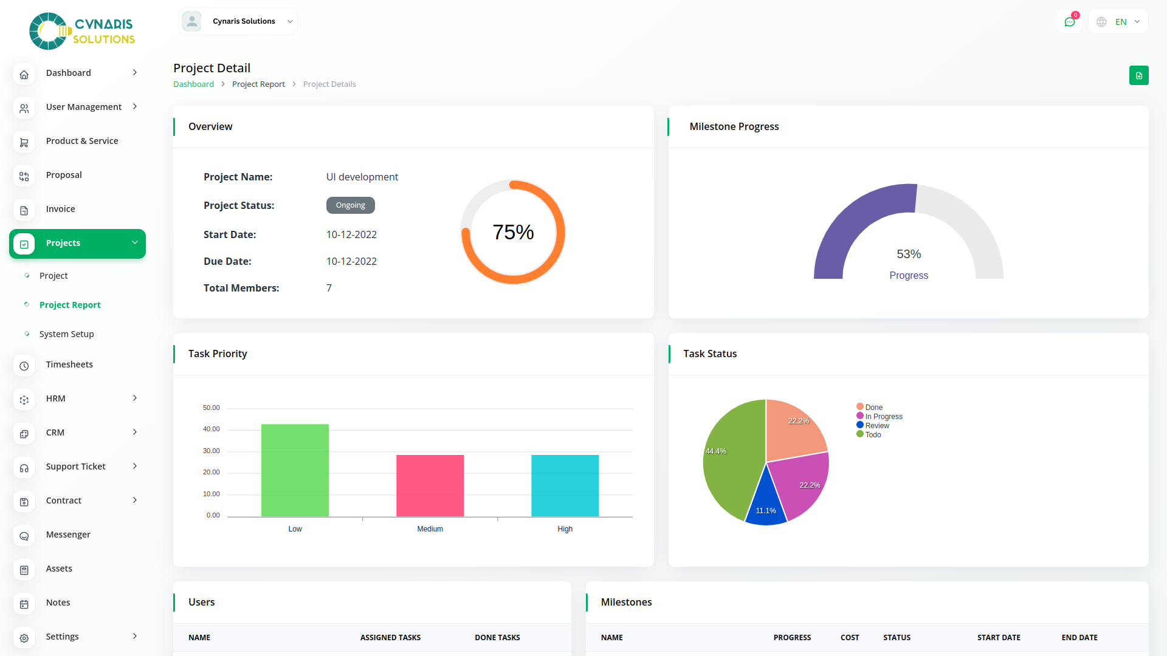Toggle the Done legend entry in Task Status
This screenshot has height=656, width=1167.
(x=873, y=408)
